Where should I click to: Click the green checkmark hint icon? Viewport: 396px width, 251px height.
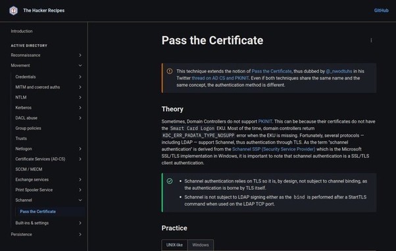[170, 181]
